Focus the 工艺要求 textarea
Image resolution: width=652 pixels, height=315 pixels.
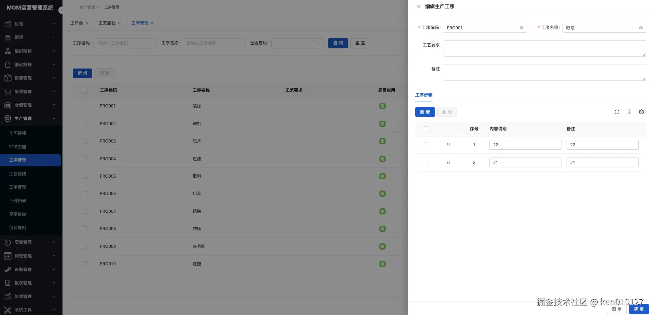click(545, 48)
